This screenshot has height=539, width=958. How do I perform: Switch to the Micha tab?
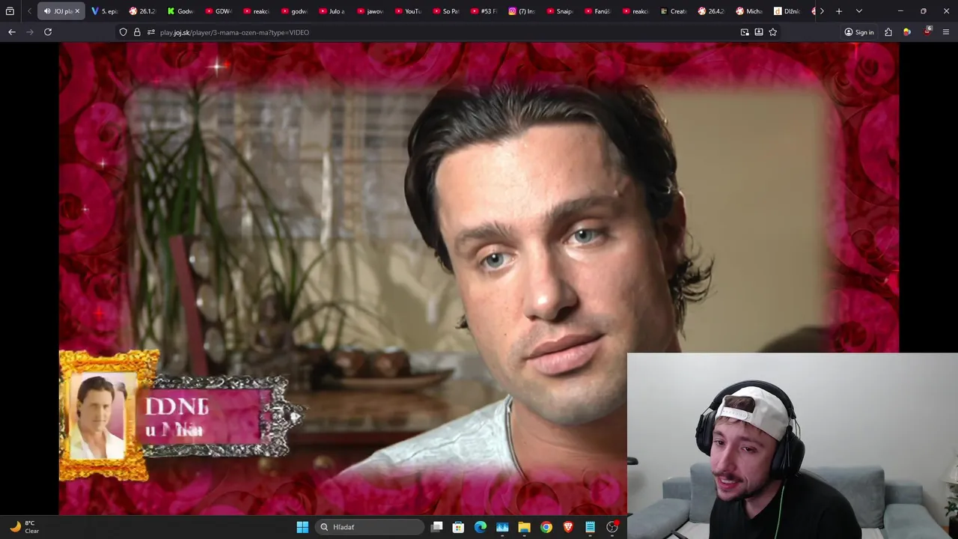(x=751, y=11)
